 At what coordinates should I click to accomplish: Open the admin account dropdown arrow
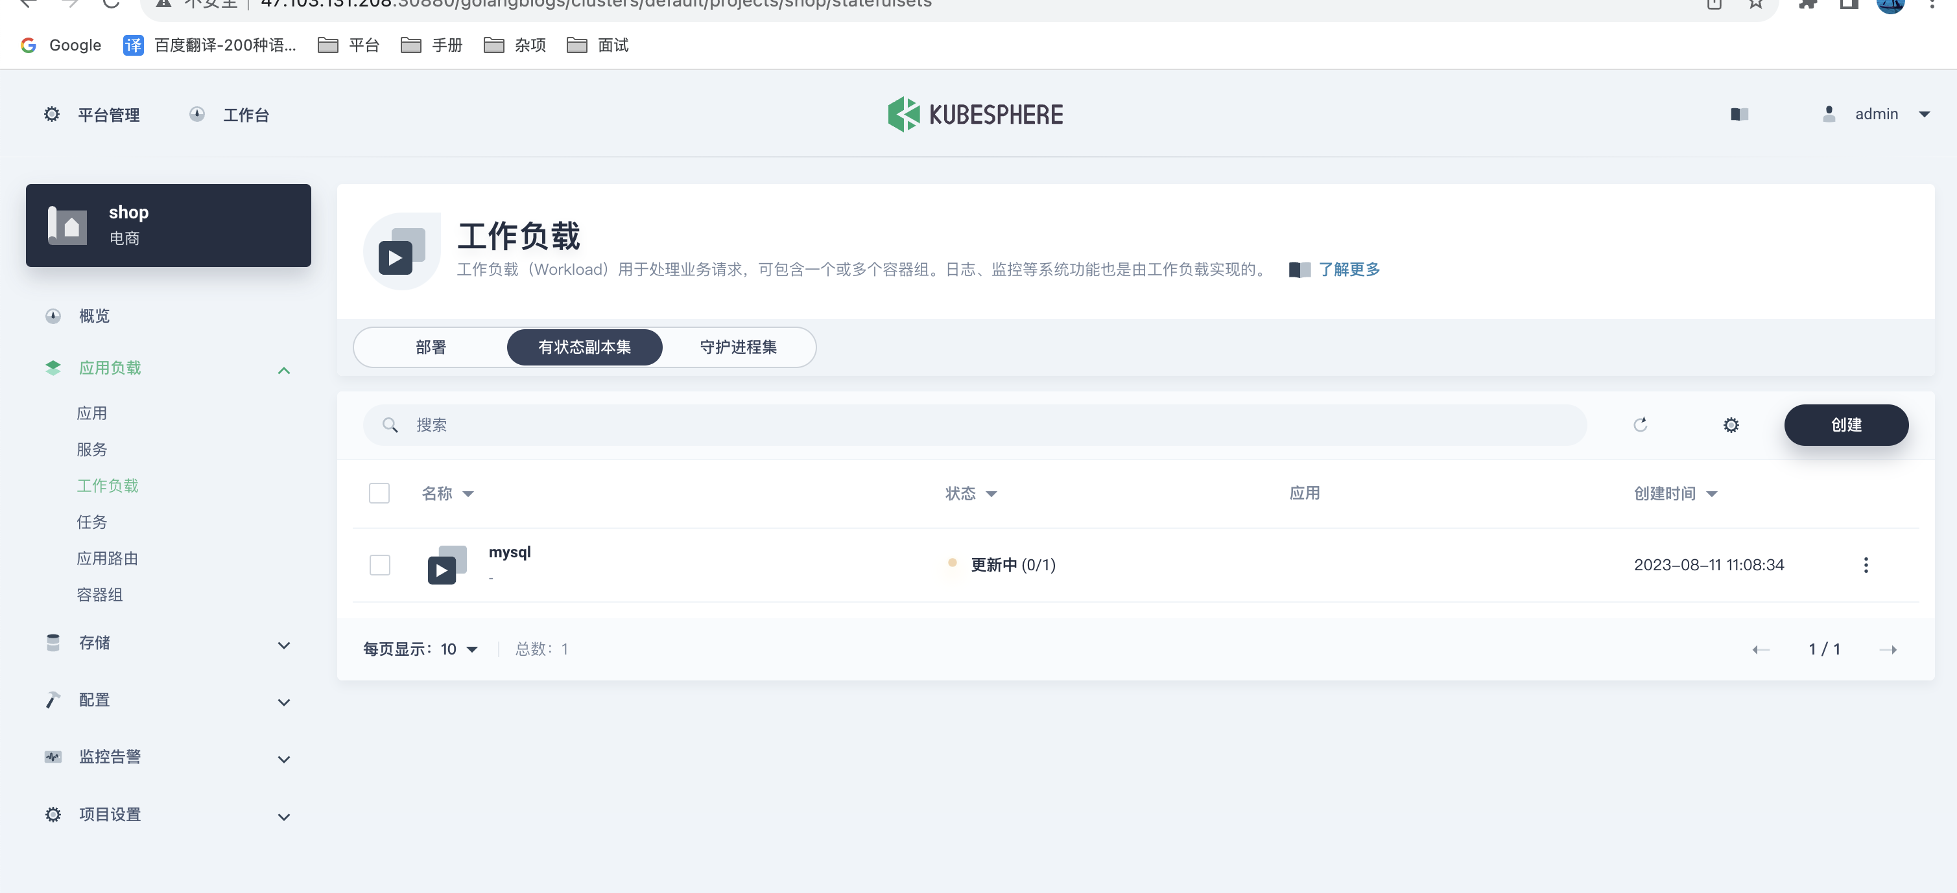(1925, 114)
